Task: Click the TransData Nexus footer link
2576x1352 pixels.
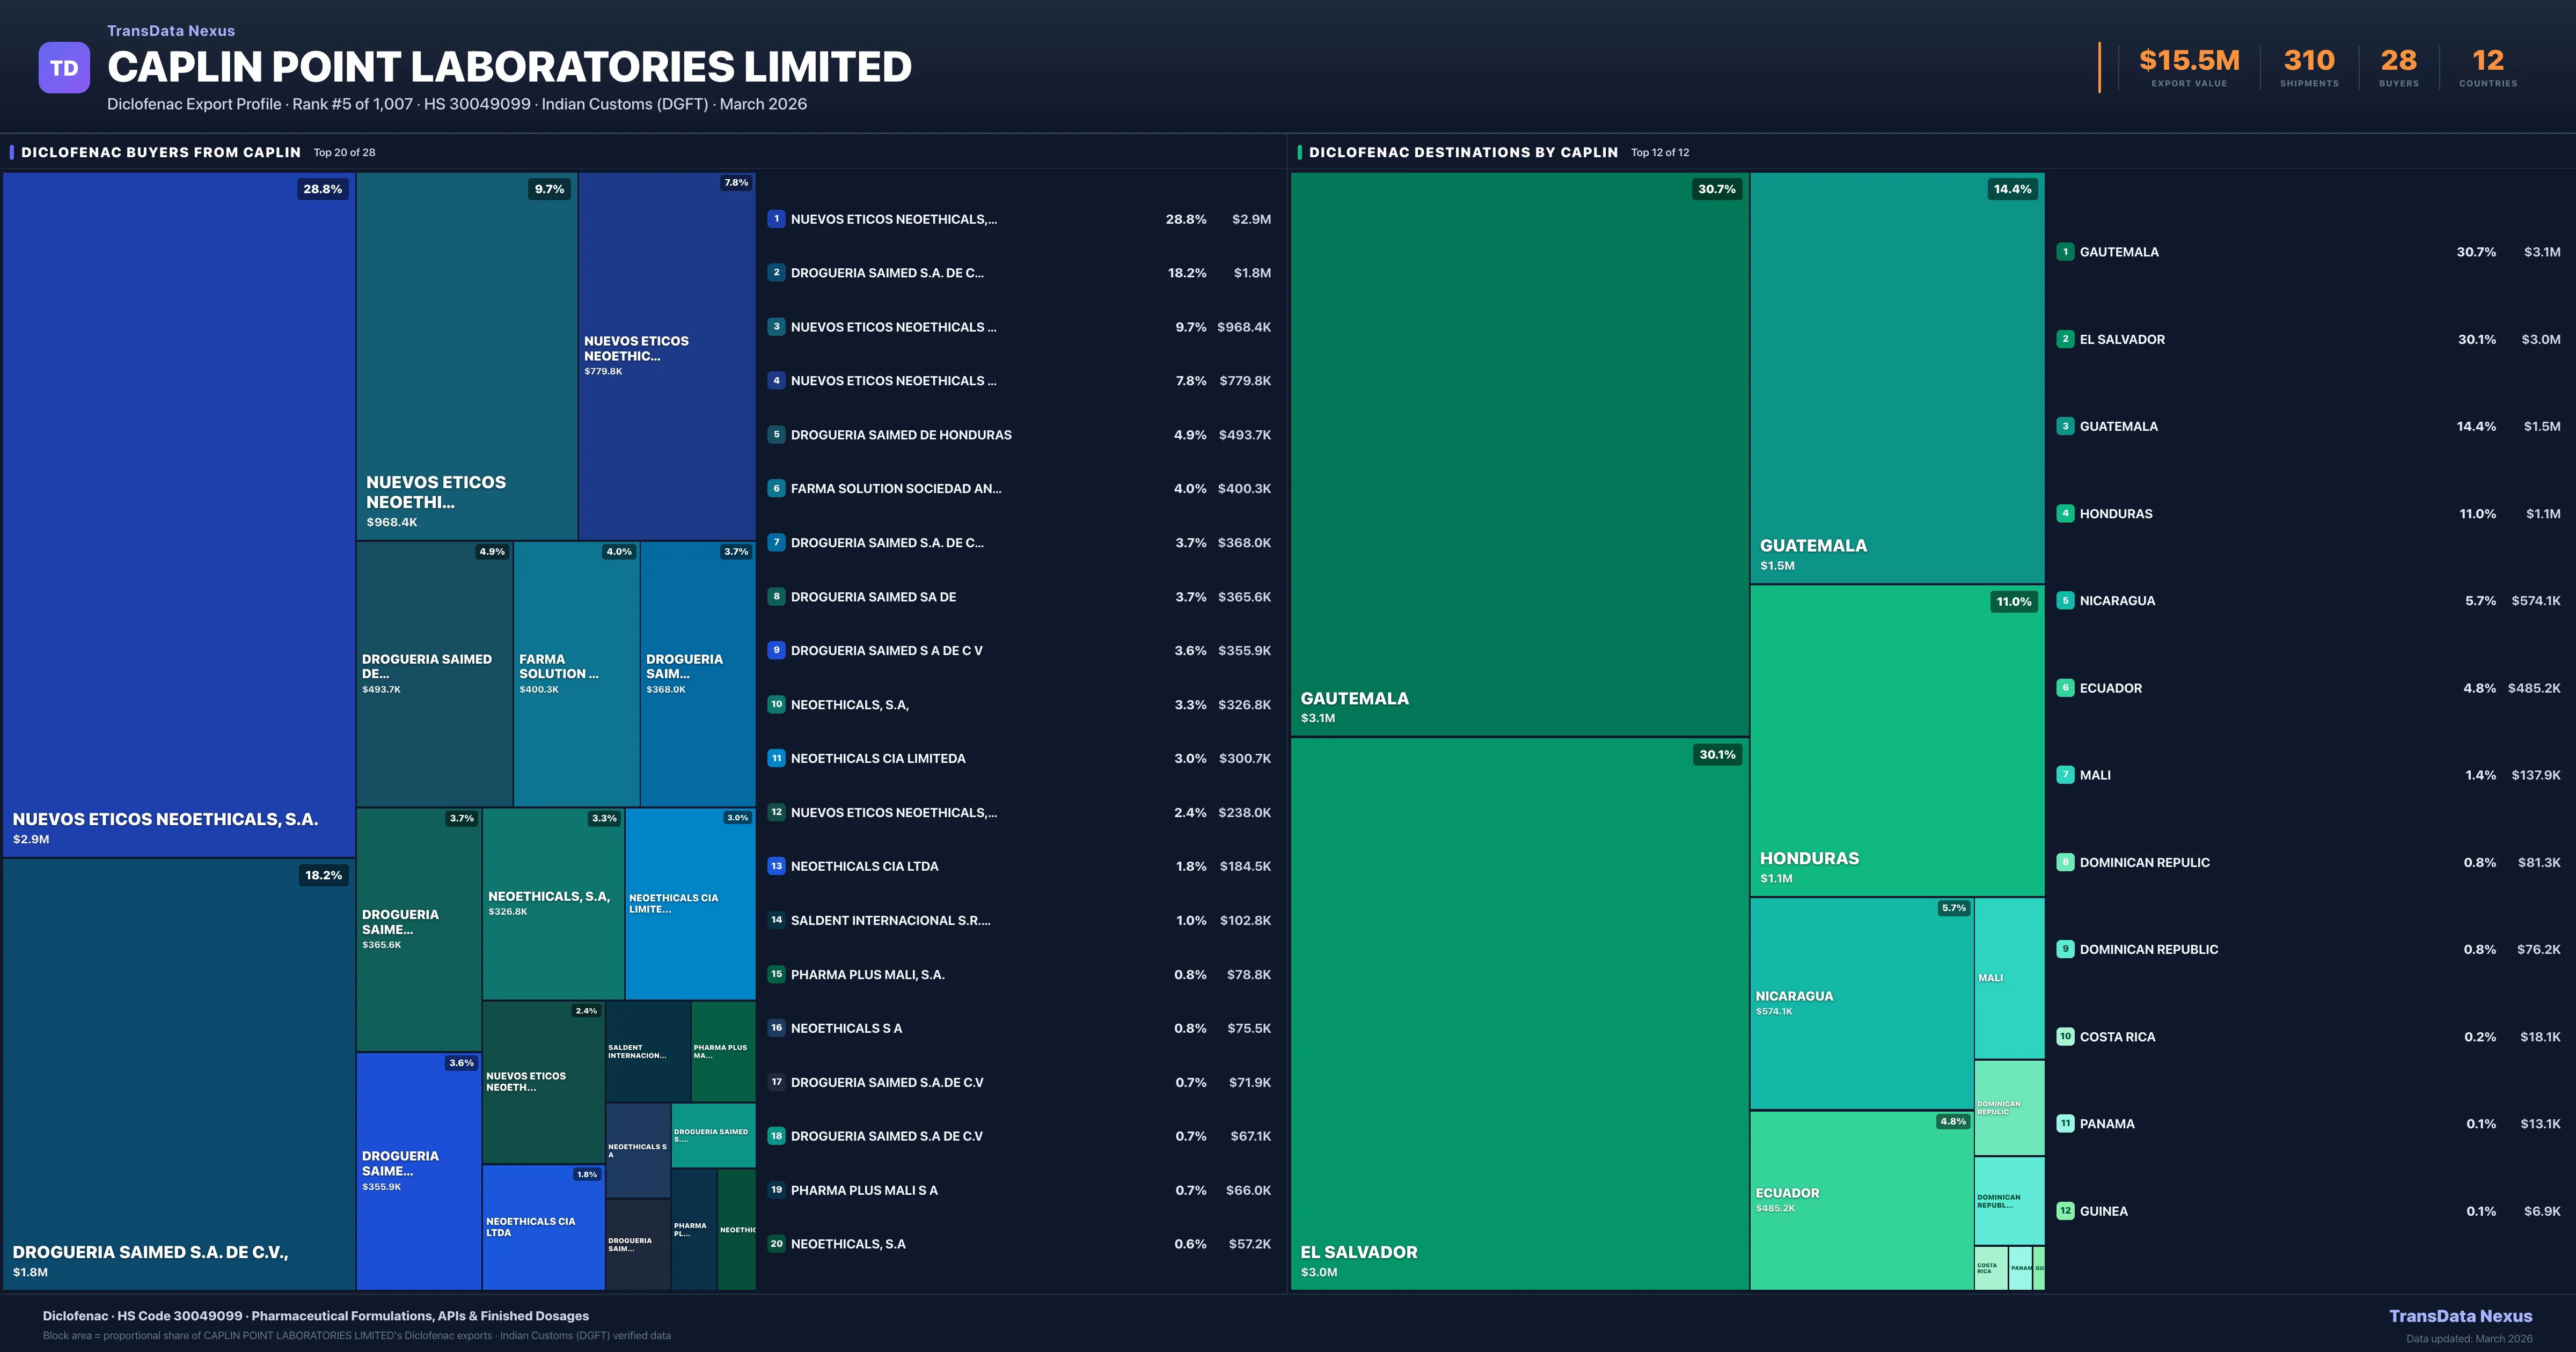Action: [2460, 1316]
